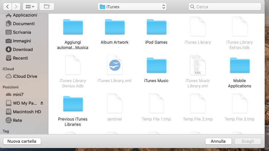Click the Immagini camera icon

(8, 41)
